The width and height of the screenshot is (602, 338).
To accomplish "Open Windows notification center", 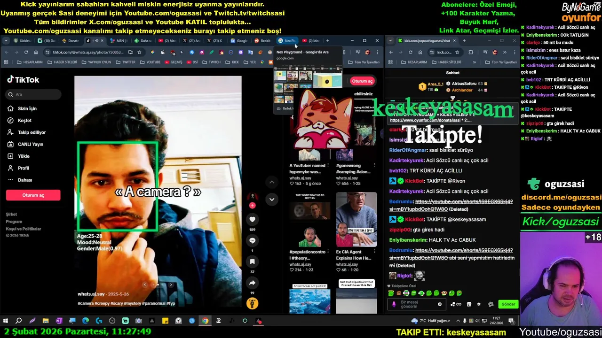I will click(511, 321).
